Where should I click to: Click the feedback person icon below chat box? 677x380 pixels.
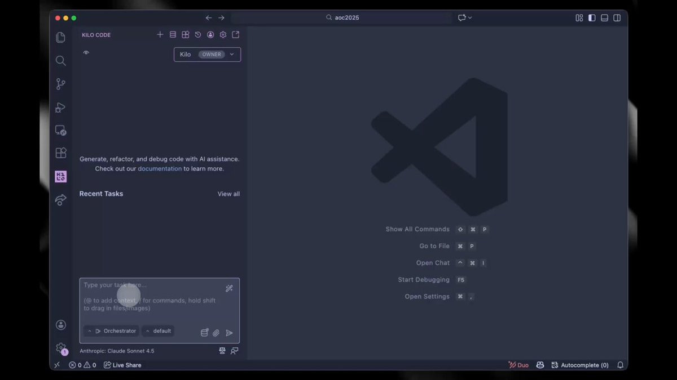[234, 351]
